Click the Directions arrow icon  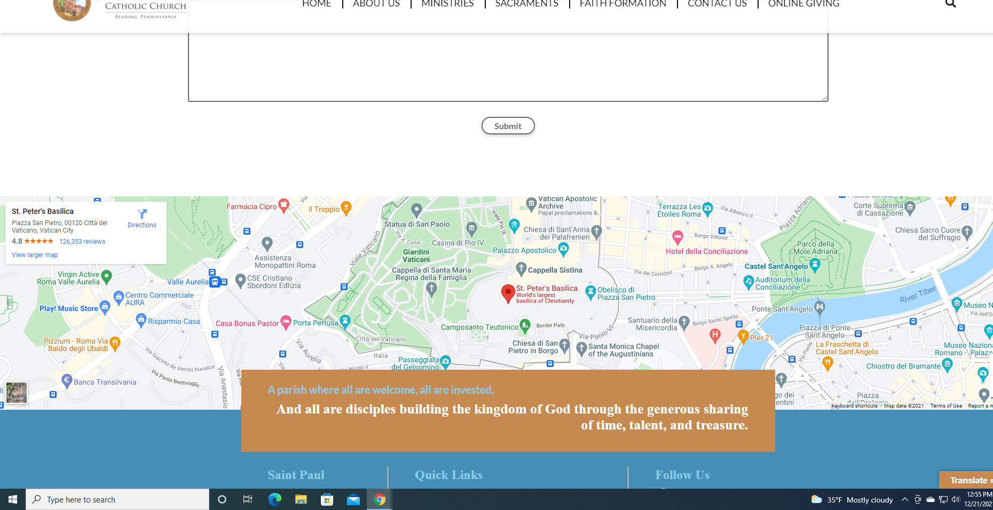point(142,214)
